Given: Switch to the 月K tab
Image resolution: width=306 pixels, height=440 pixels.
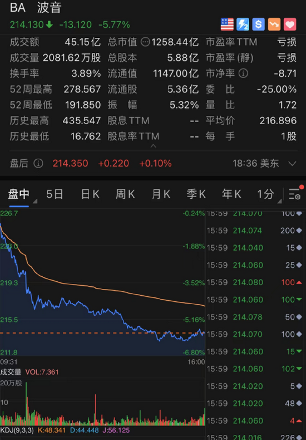Looking at the screenshot, I should [x=161, y=194].
